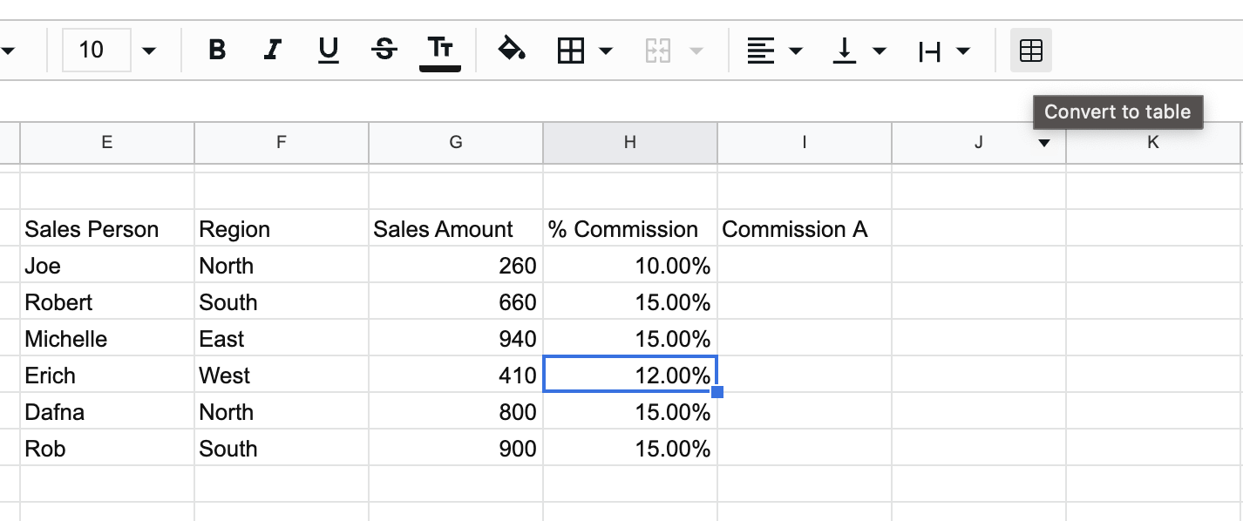Open the column J dropdown arrow
This screenshot has width=1243, height=521.
[x=1044, y=144]
